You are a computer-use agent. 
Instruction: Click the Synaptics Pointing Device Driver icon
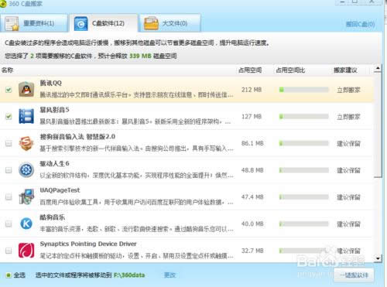(26, 251)
